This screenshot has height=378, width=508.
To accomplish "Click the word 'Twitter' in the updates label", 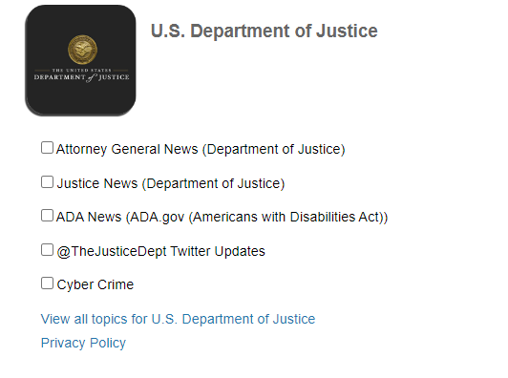I will pos(190,251).
